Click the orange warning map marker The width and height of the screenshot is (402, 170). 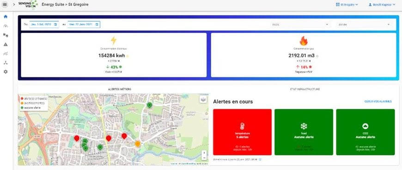(138, 144)
